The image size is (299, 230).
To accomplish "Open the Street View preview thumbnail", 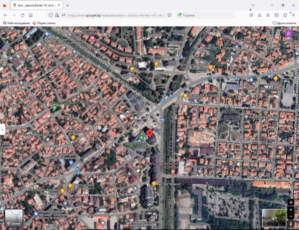I will click(274, 218).
